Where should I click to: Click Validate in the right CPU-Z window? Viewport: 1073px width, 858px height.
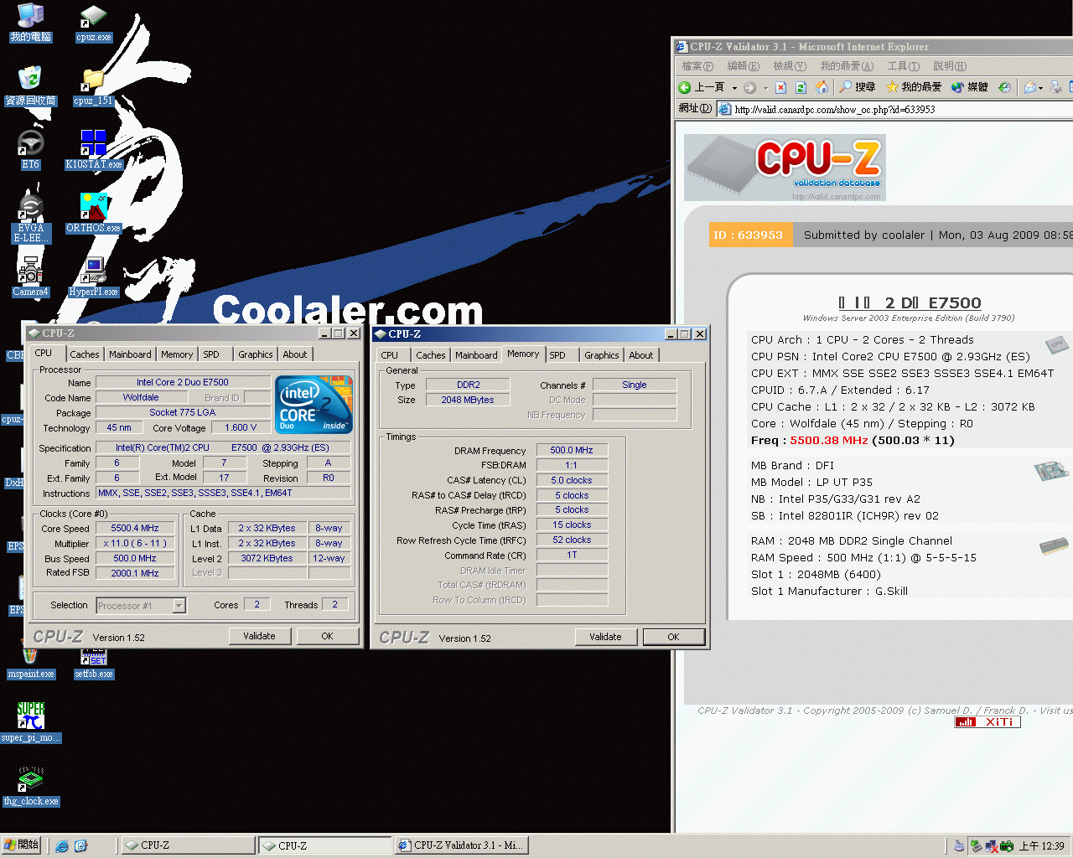[x=606, y=638]
